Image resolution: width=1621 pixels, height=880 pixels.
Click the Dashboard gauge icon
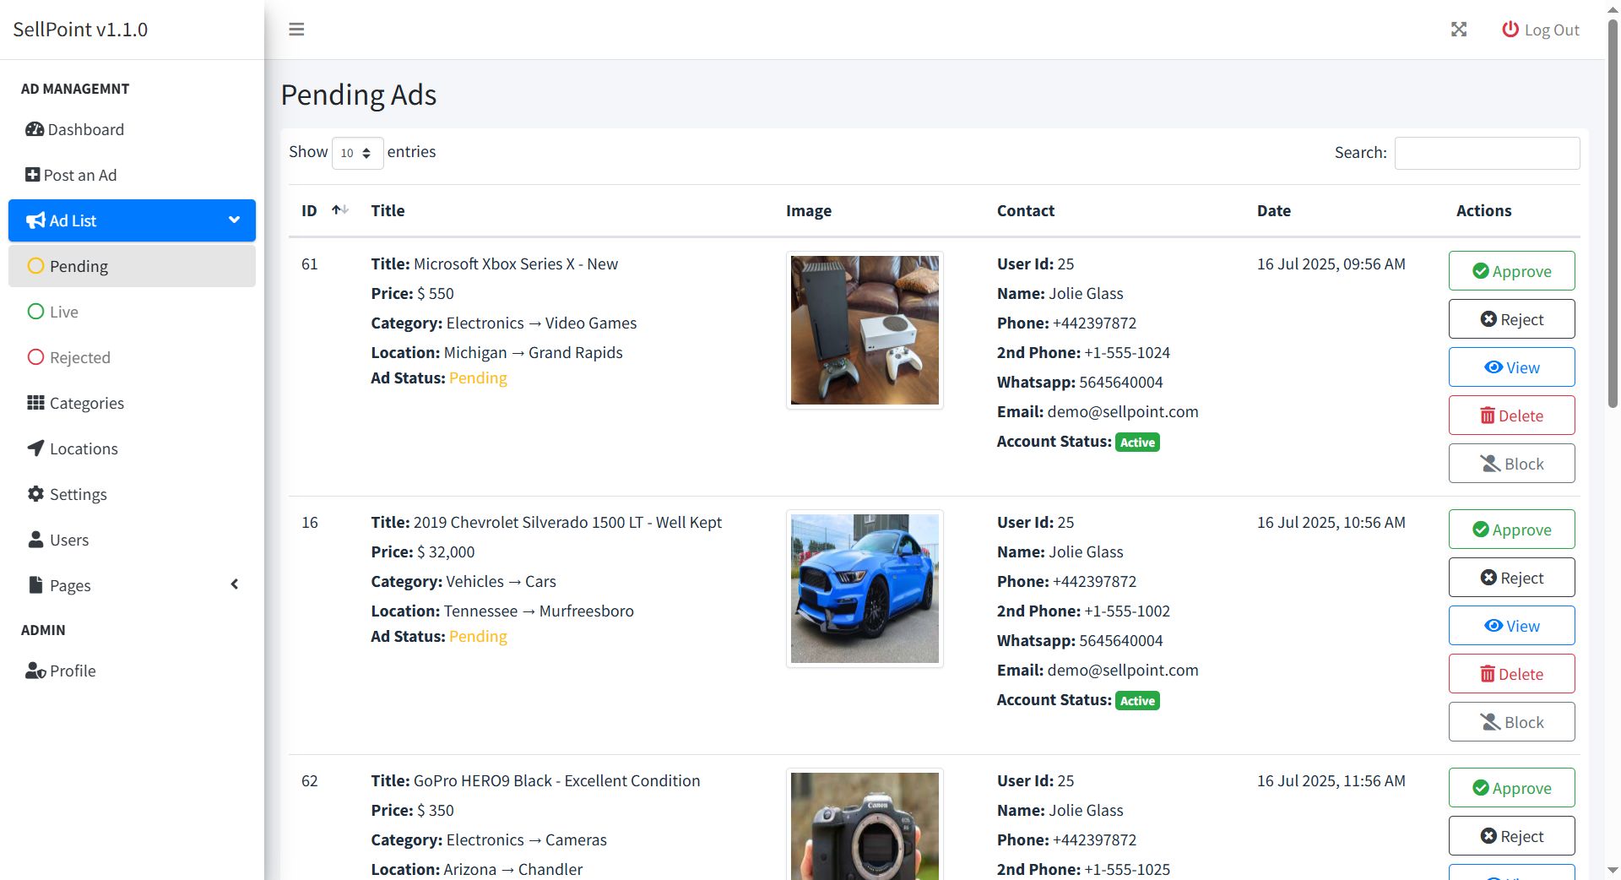point(35,129)
